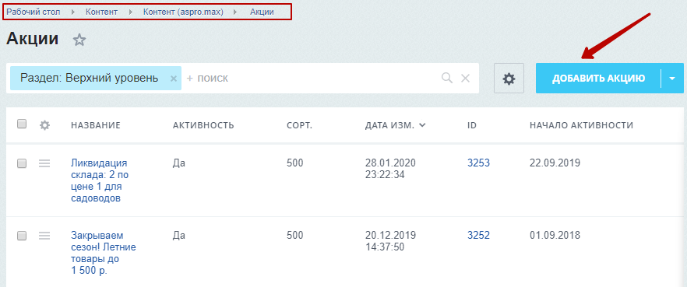Open element ID 3253 link
The image size is (687, 287).
pos(478,163)
